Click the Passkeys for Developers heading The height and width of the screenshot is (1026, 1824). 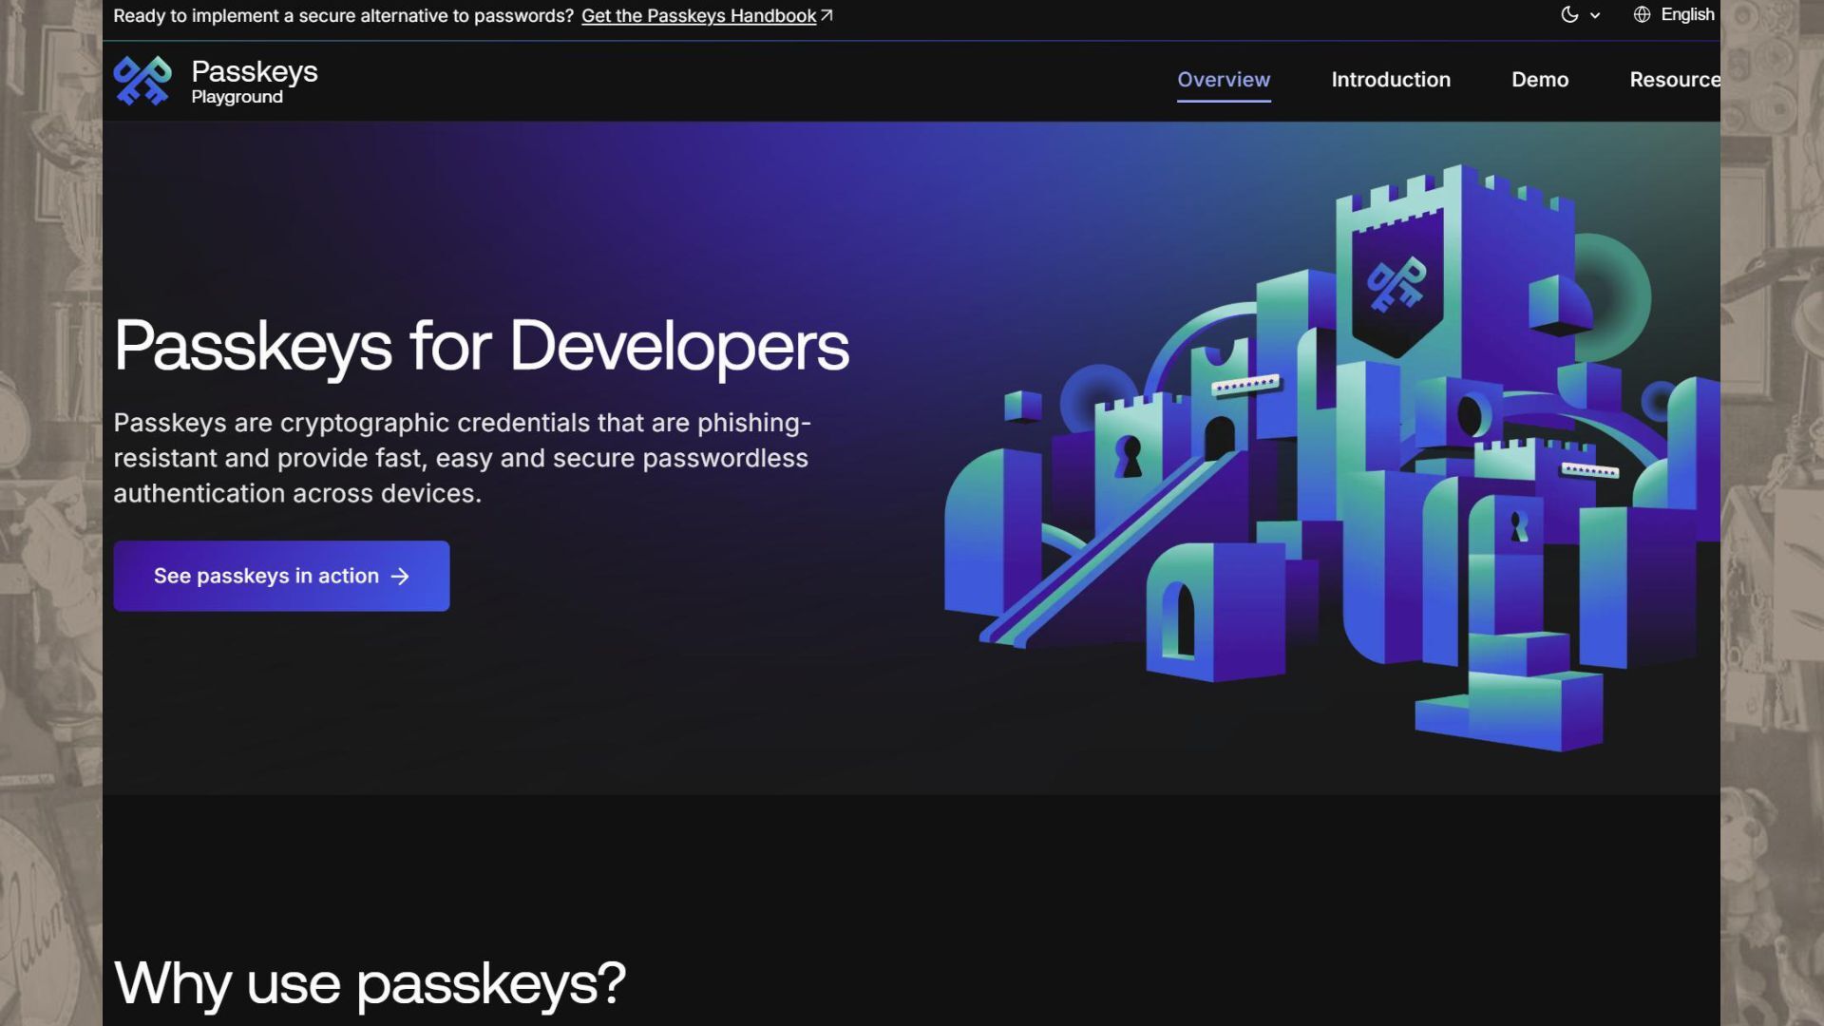[x=481, y=346]
